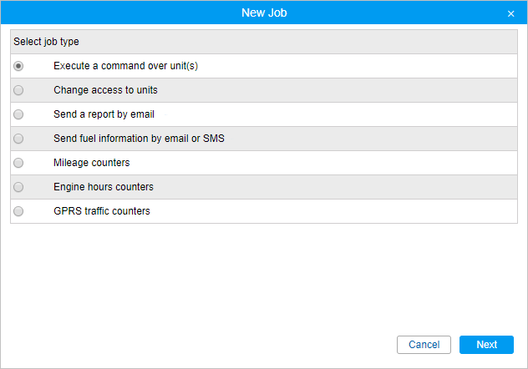The image size is (528, 369).
Task: Select Execute a command over unit(s) radio button
Action: [18, 66]
